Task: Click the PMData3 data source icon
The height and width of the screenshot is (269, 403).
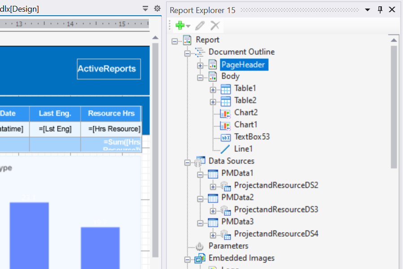Action: (213, 222)
